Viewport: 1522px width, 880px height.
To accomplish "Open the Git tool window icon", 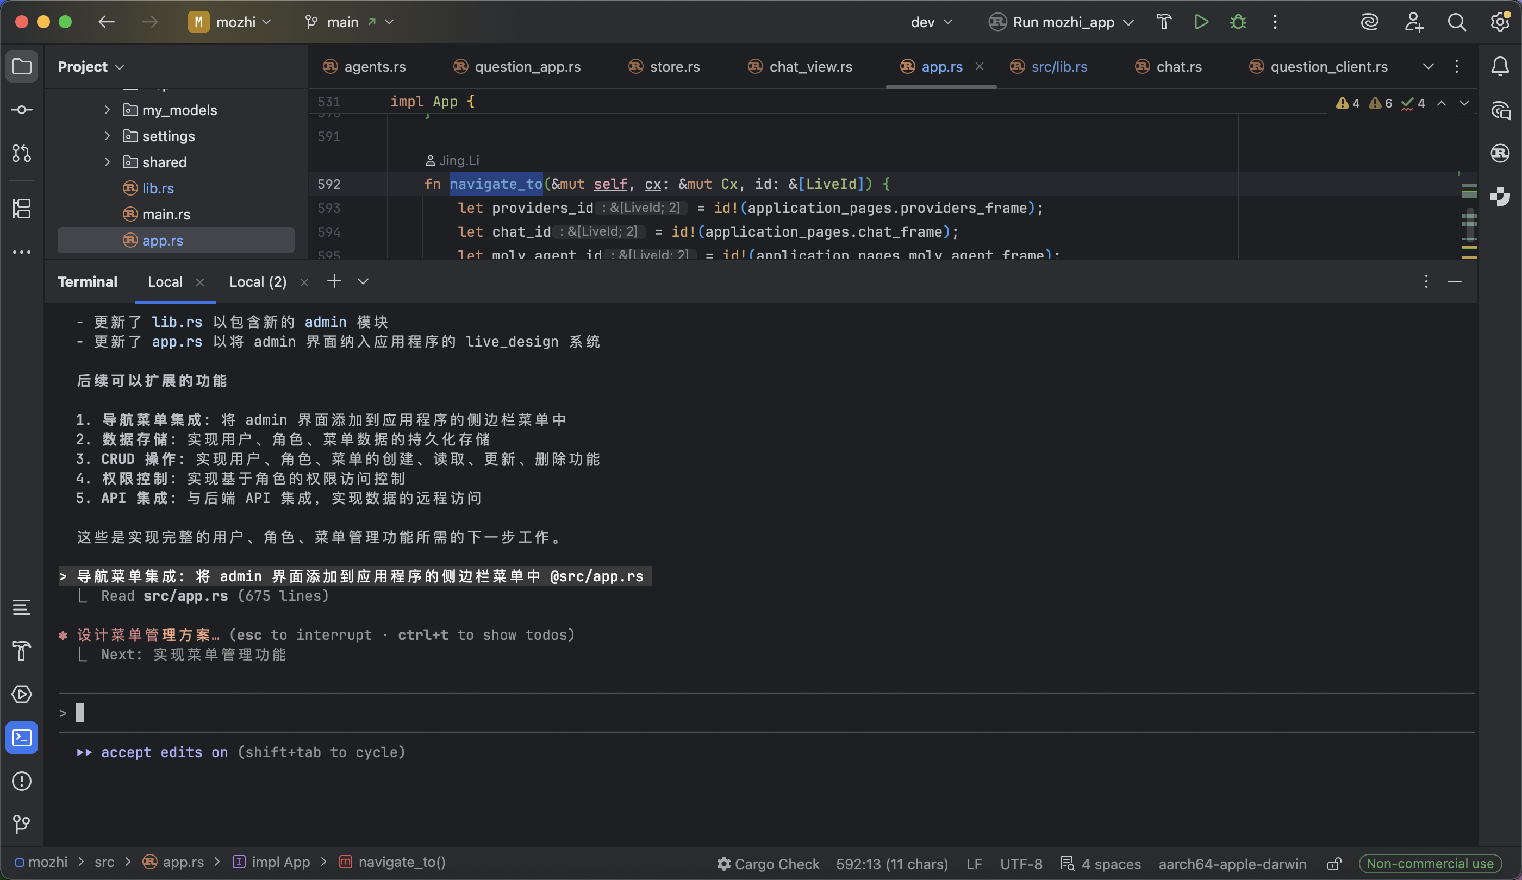I will tap(22, 824).
